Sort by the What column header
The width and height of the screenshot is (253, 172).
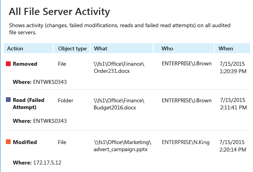click(122, 48)
